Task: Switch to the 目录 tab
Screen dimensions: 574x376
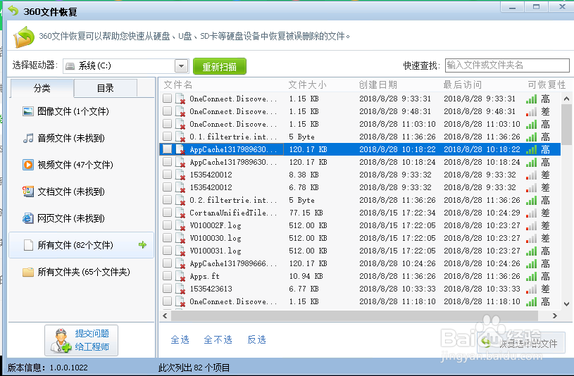Action: click(x=106, y=88)
